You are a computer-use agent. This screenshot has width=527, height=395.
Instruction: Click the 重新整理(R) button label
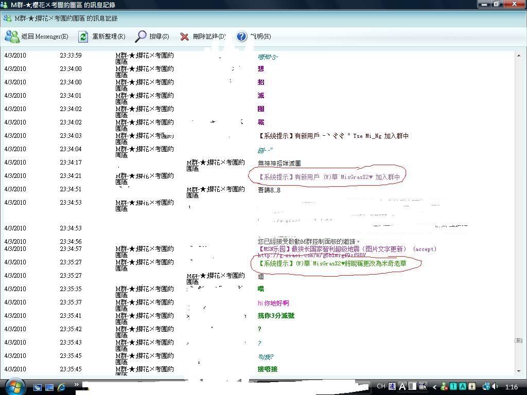tap(109, 37)
